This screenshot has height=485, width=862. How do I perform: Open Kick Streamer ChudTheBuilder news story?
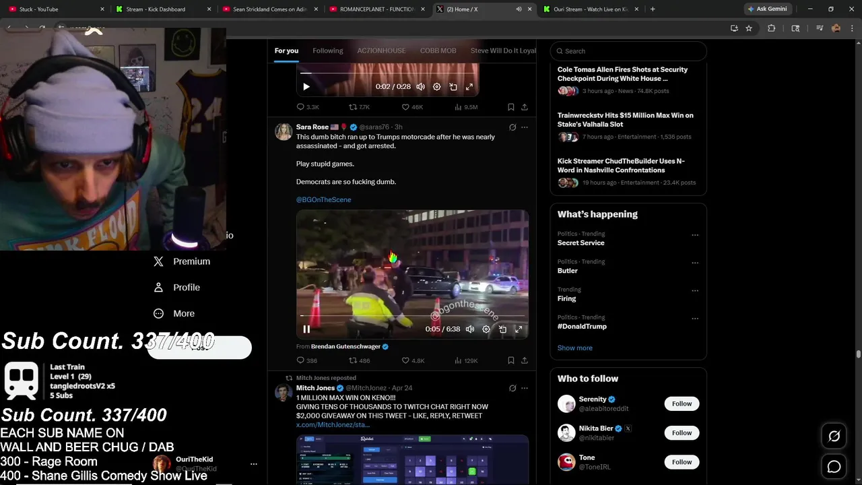click(628, 171)
